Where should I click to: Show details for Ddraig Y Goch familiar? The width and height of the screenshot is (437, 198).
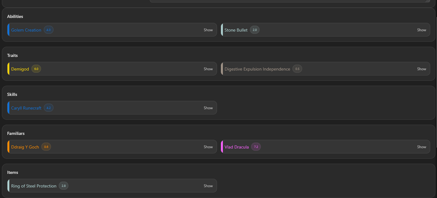tap(208, 147)
